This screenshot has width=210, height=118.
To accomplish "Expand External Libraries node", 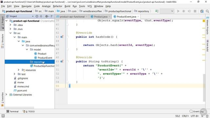I will click(x=6, y=95).
